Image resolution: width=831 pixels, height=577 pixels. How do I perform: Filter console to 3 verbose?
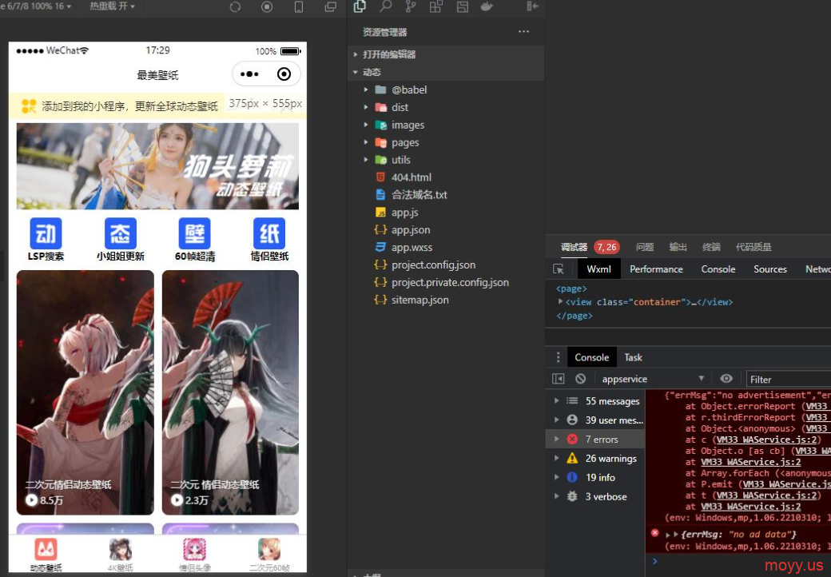tap(596, 496)
